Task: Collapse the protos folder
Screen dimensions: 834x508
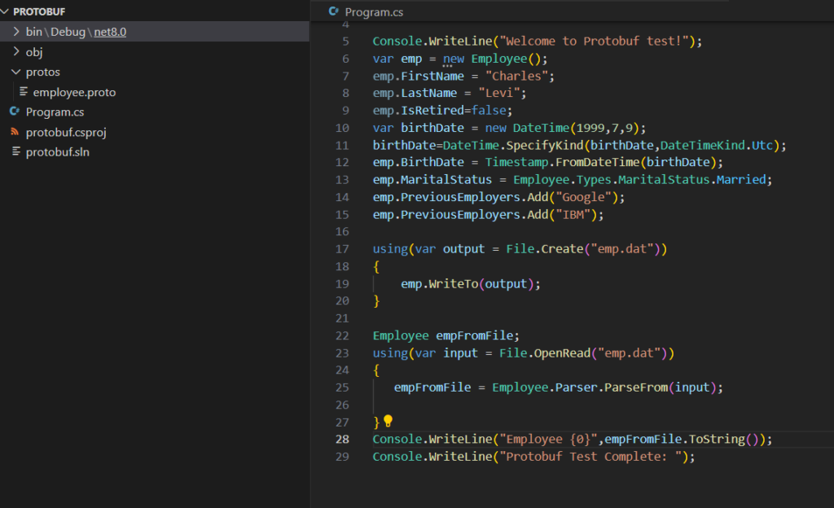Action: coord(16,72)
